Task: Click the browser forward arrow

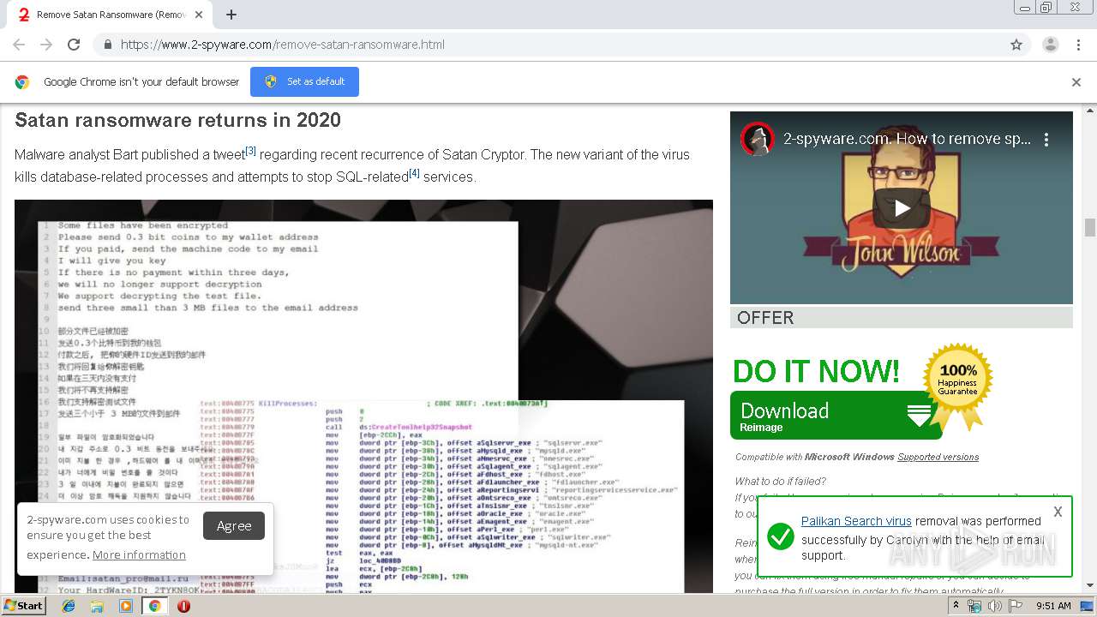Action: pyautogui.click(x=46, y=45)
